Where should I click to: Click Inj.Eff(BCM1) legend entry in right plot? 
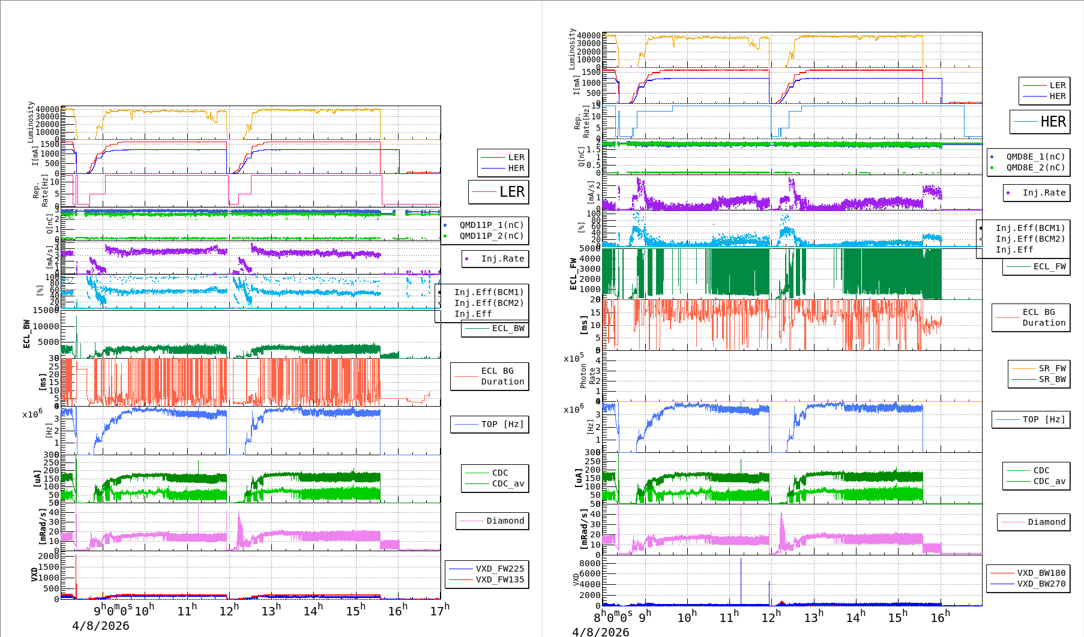coord(1029,228)
